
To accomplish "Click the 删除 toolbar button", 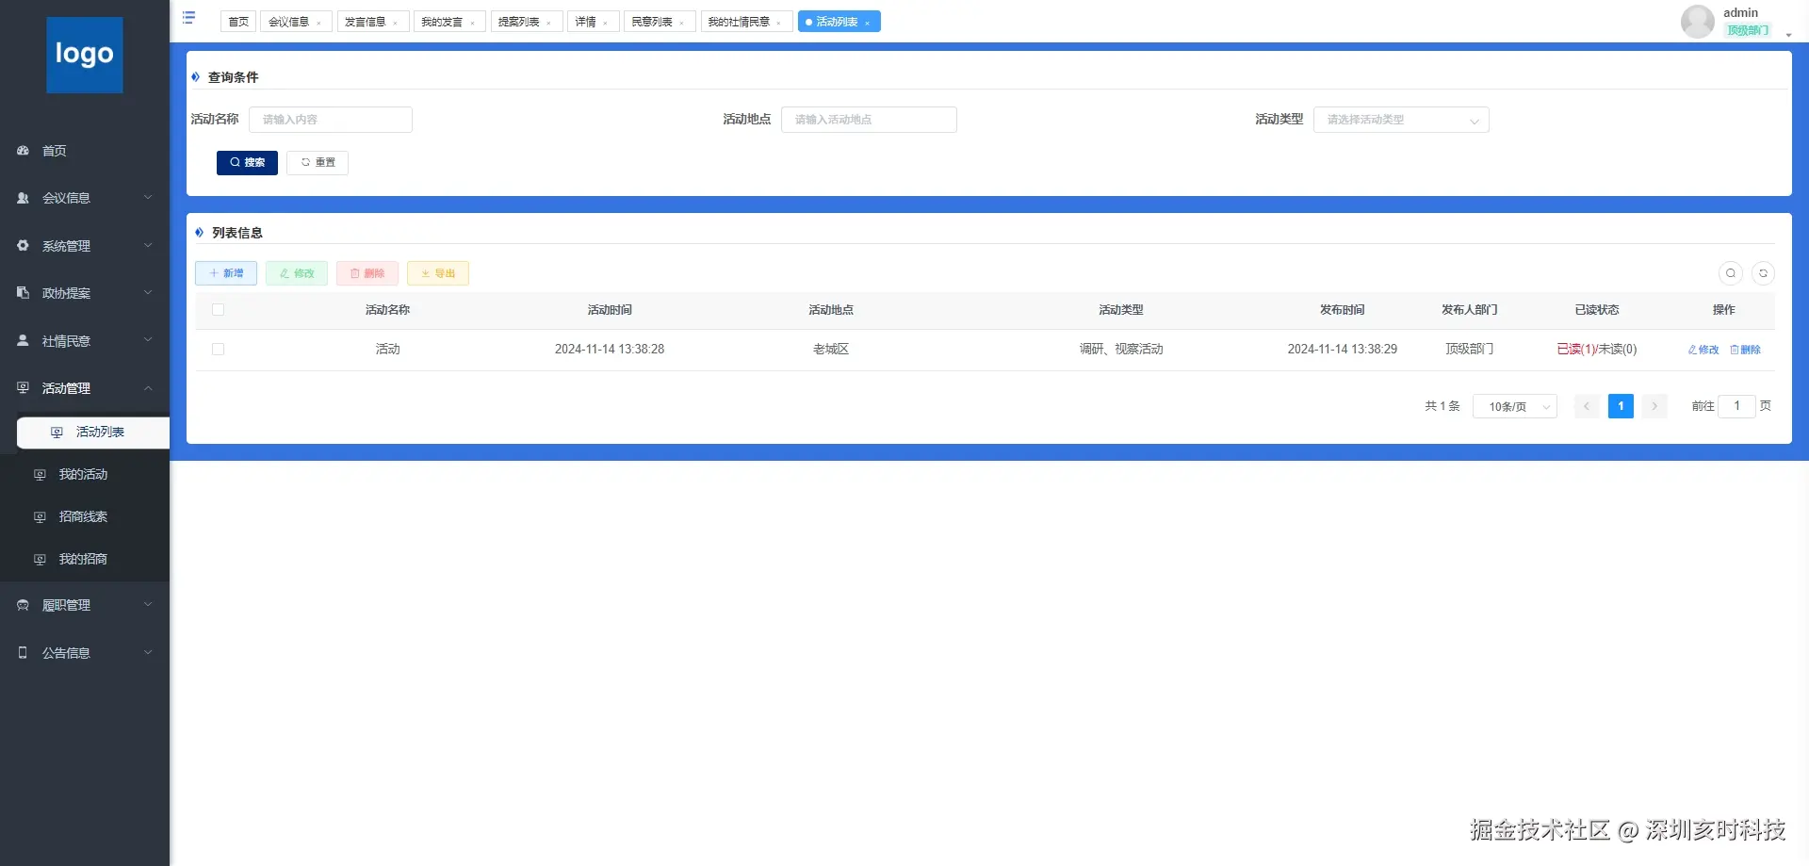I will (x=367, y=273).
